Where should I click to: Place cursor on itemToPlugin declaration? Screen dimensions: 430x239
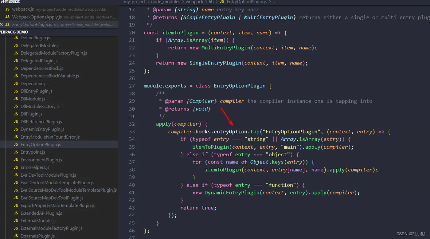click(180, 33)
